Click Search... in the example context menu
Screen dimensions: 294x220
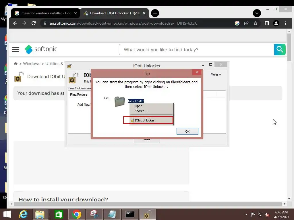point(141,111)
